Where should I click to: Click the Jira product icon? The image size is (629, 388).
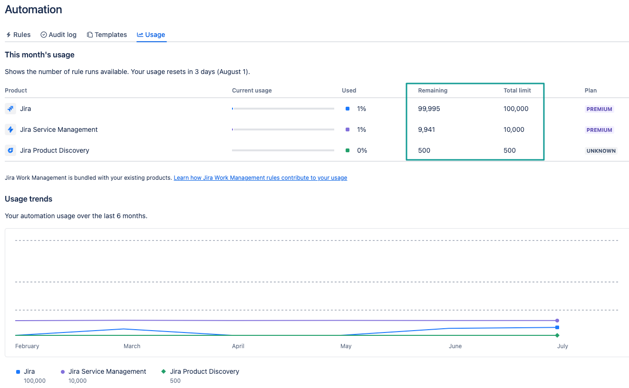[x=10, y=109]
